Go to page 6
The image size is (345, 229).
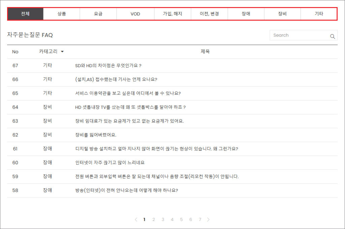pos(191,220)
